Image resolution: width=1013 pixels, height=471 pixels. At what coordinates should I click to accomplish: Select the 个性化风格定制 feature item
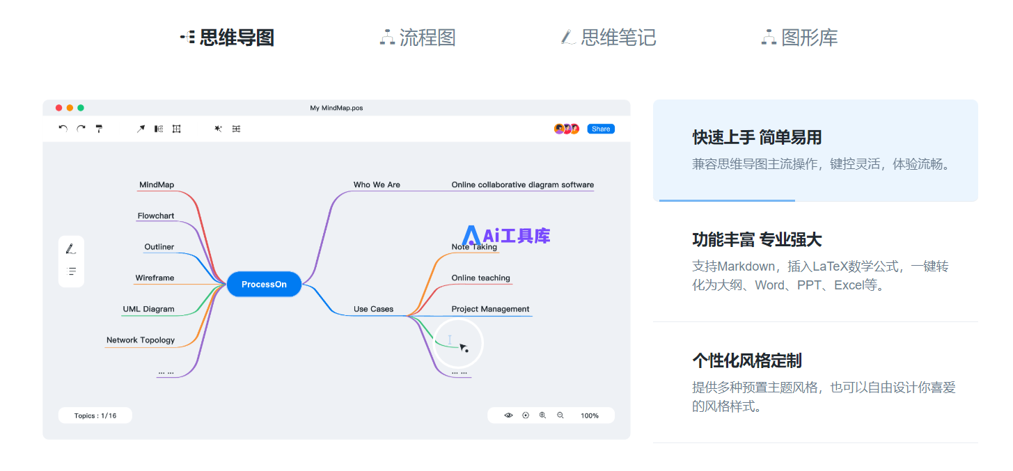pyautogui.click(x=815, y=383)
